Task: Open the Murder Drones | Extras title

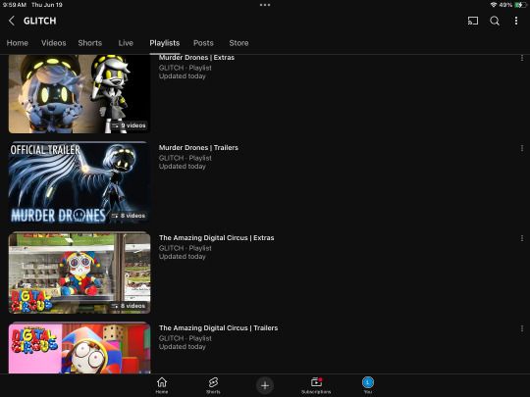Action: click(196, 58)
